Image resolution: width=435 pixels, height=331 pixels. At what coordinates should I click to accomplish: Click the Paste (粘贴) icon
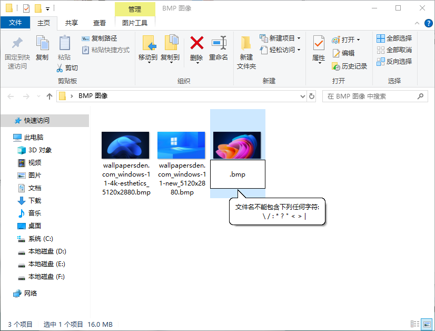click(64, 47)
